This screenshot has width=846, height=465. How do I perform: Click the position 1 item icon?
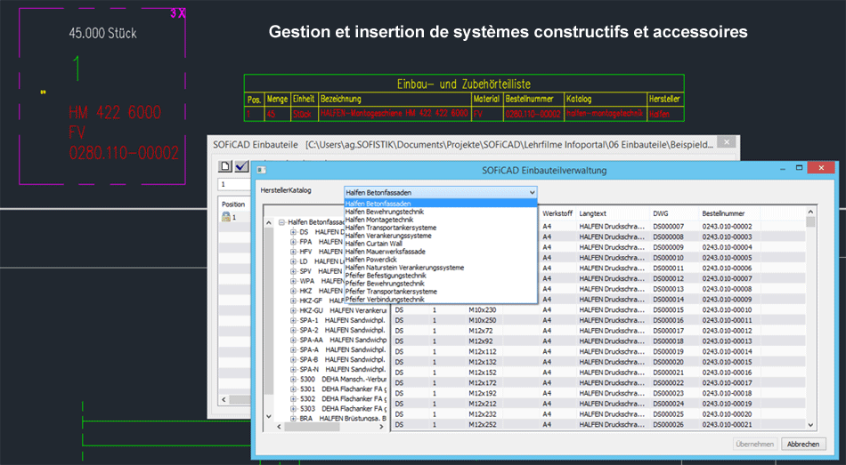(226, 217)
